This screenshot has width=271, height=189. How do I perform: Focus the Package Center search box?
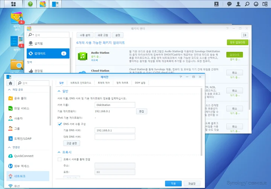[x=48, y=35]
